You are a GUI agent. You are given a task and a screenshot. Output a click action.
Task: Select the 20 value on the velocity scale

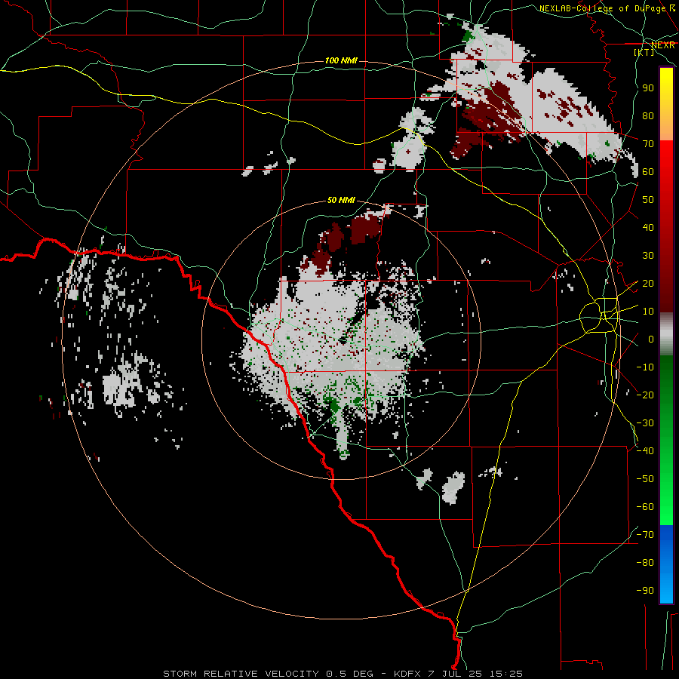(648, 283)
